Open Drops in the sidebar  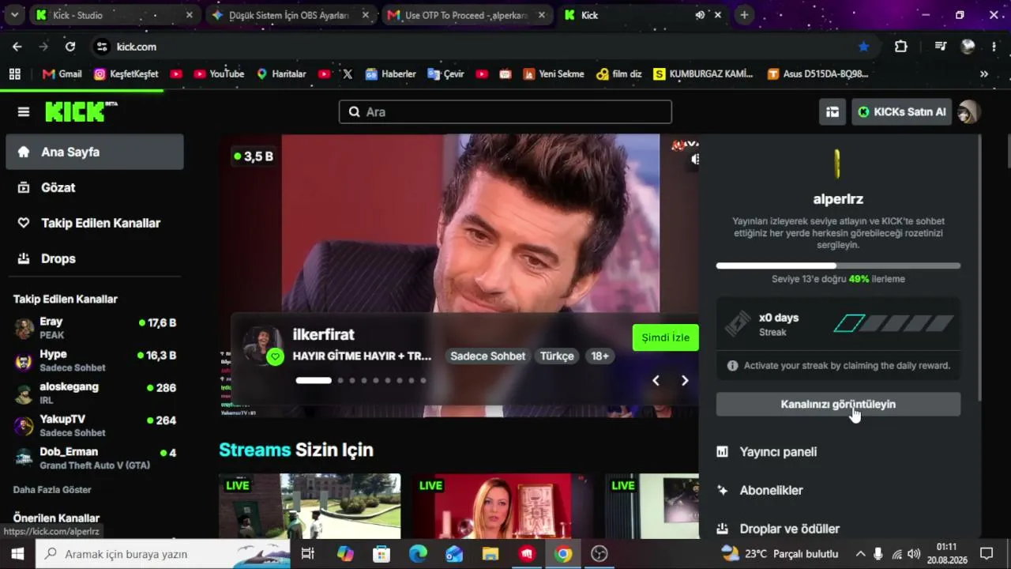pos(95,258)
